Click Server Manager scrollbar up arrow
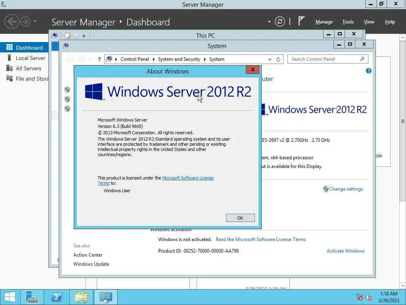Viewport: 406px width, 305px height. pos(403,38)
